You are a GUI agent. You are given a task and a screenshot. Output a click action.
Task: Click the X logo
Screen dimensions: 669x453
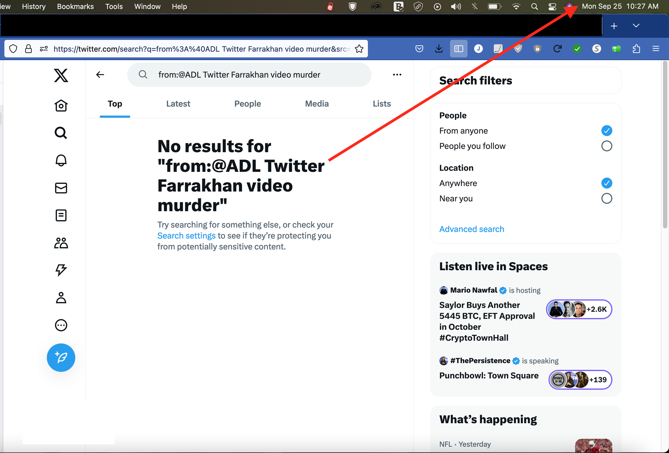point(61,75)
